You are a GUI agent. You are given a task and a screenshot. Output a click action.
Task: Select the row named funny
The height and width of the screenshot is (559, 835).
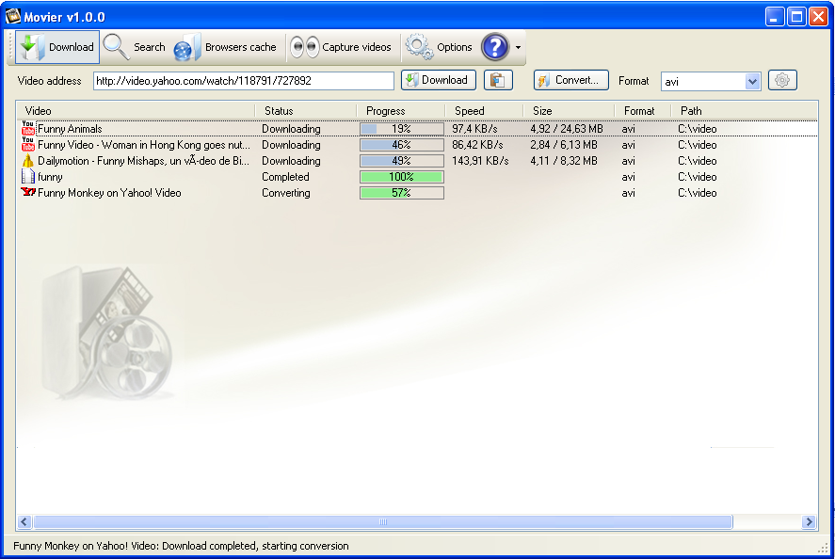pyautogui.click(x=418, y=177)
